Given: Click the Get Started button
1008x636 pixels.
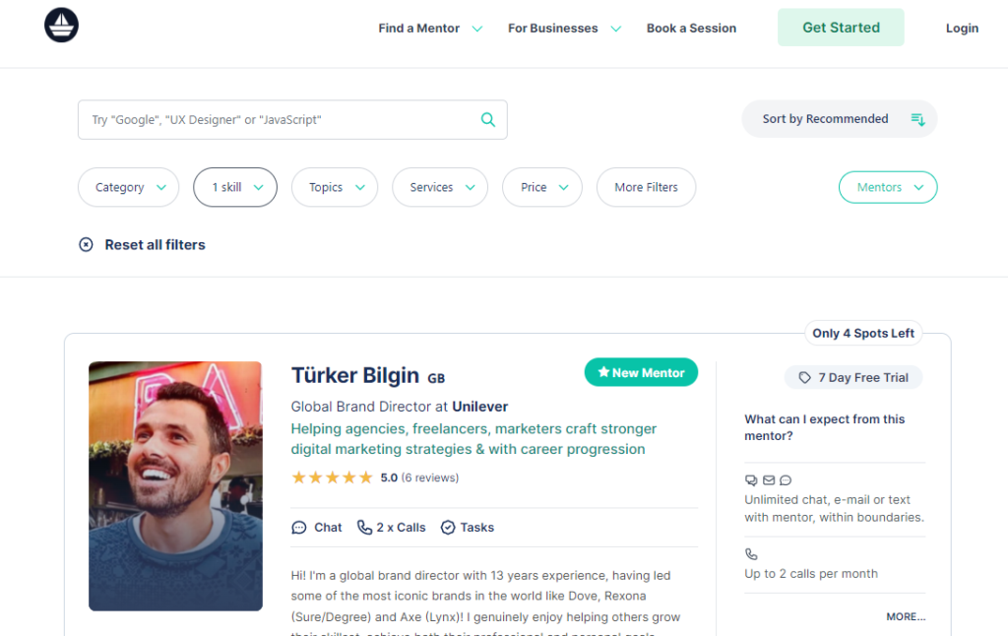Looking at the screenshot, I should 840,28.
